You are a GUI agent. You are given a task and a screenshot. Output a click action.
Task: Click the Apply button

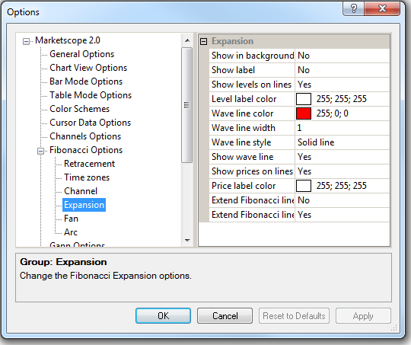(363, 316)
